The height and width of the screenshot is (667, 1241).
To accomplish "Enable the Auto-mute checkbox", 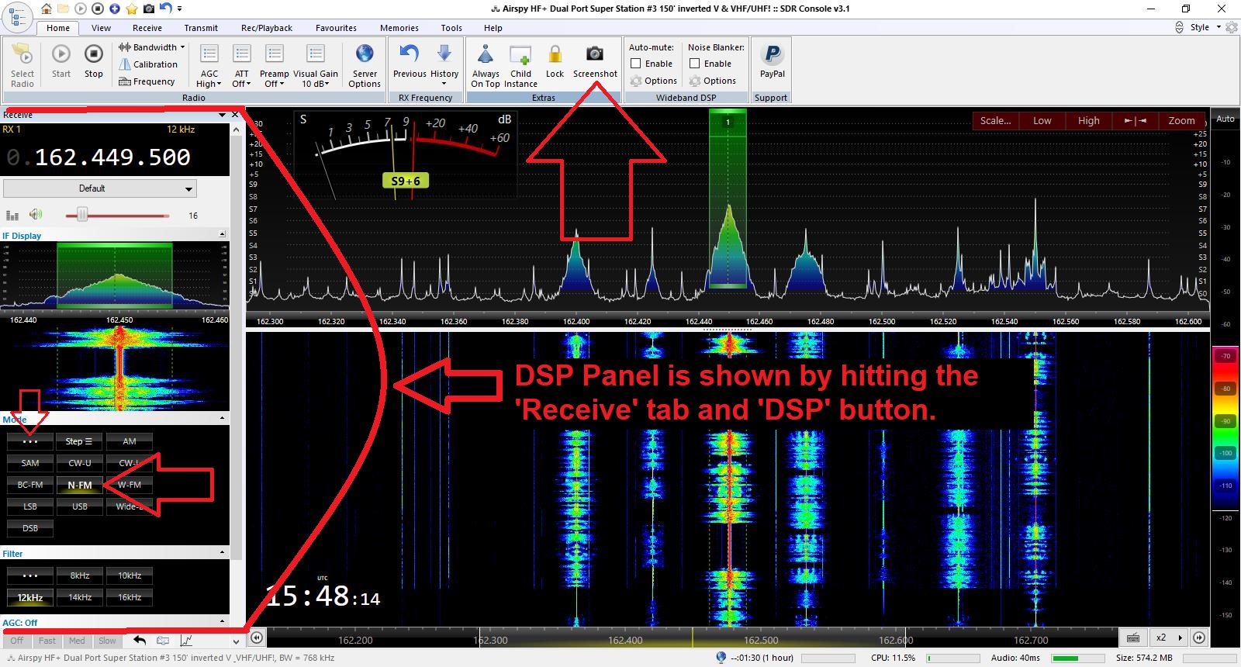I will 636,64.
